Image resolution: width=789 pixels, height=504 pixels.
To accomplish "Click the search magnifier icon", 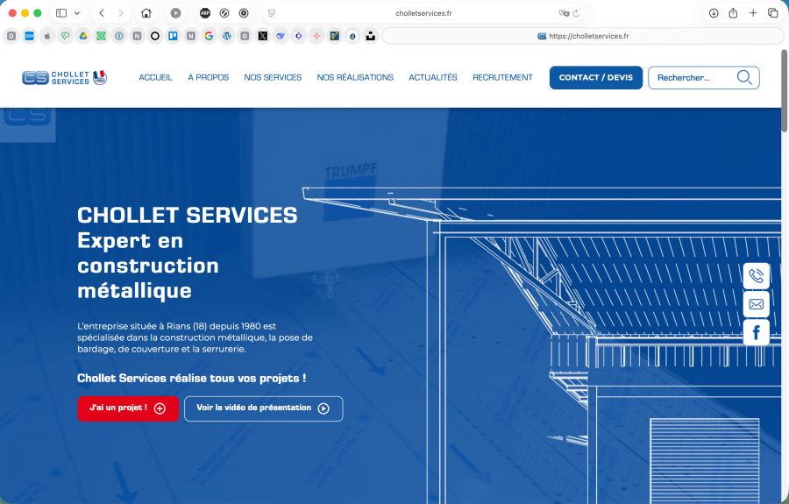I will (x=744, y=77).
